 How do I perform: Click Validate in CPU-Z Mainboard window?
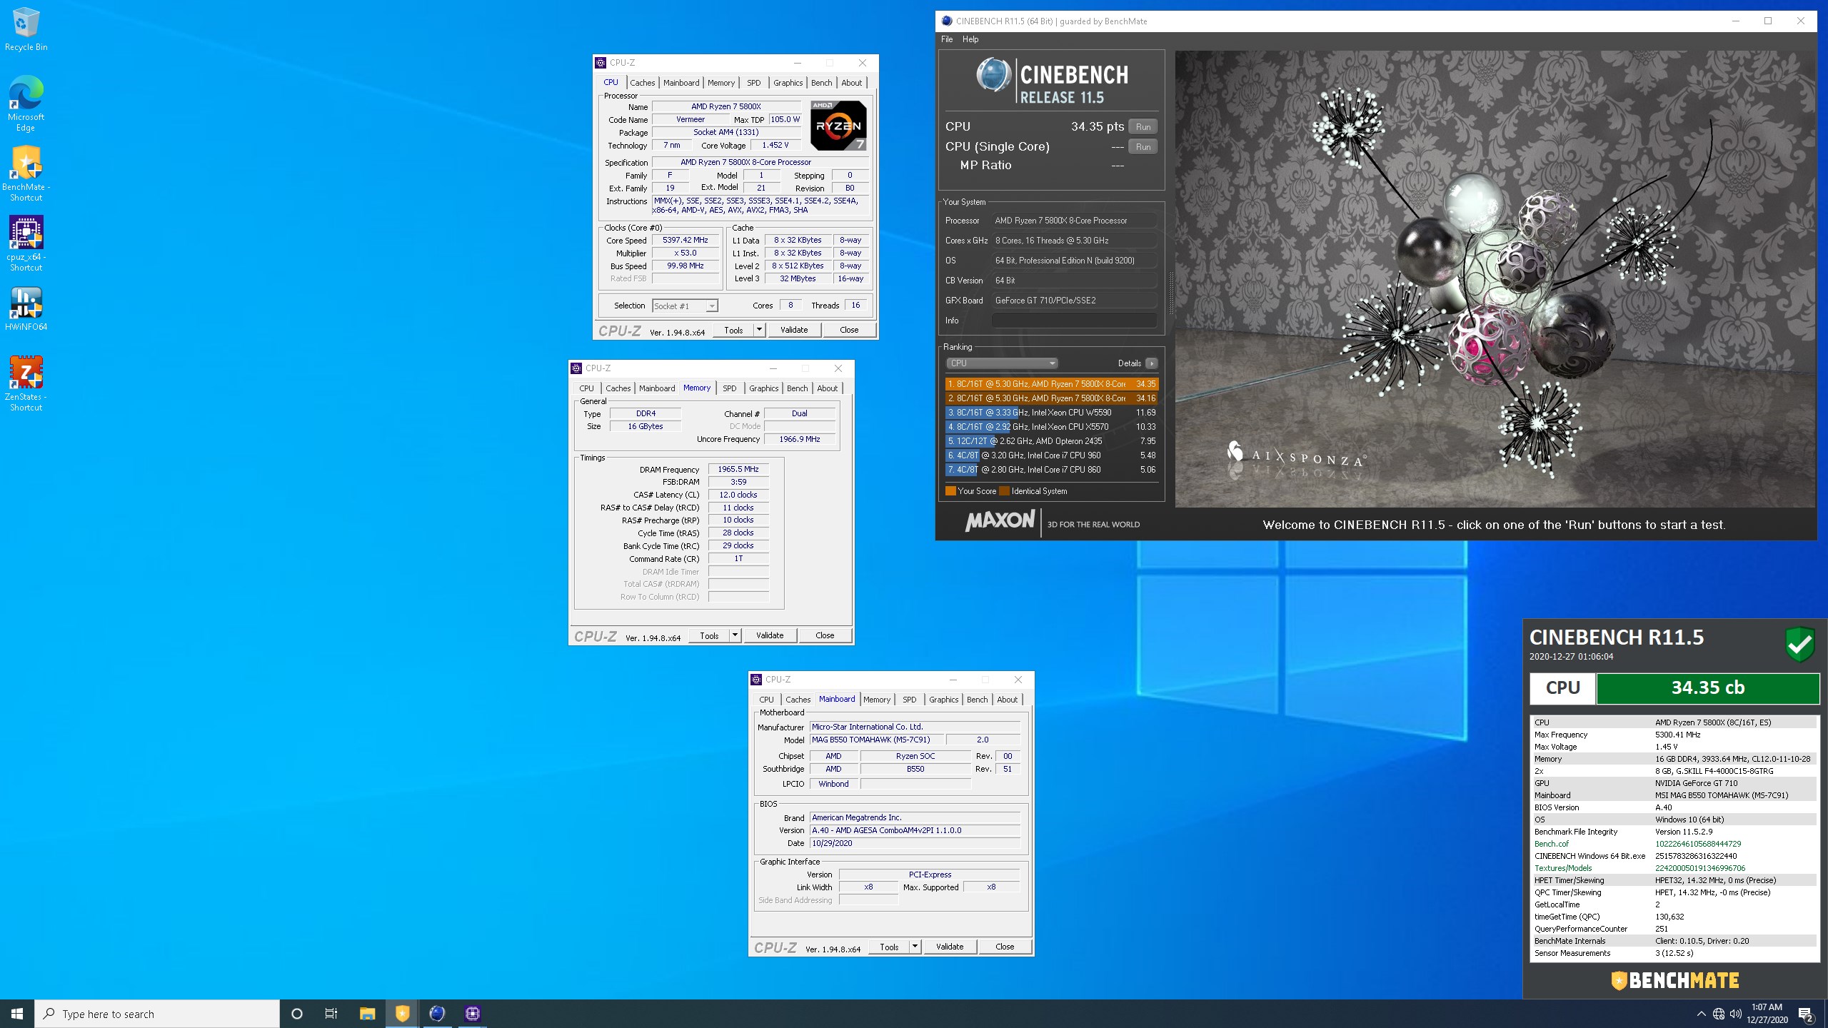(x=950, y=947)
